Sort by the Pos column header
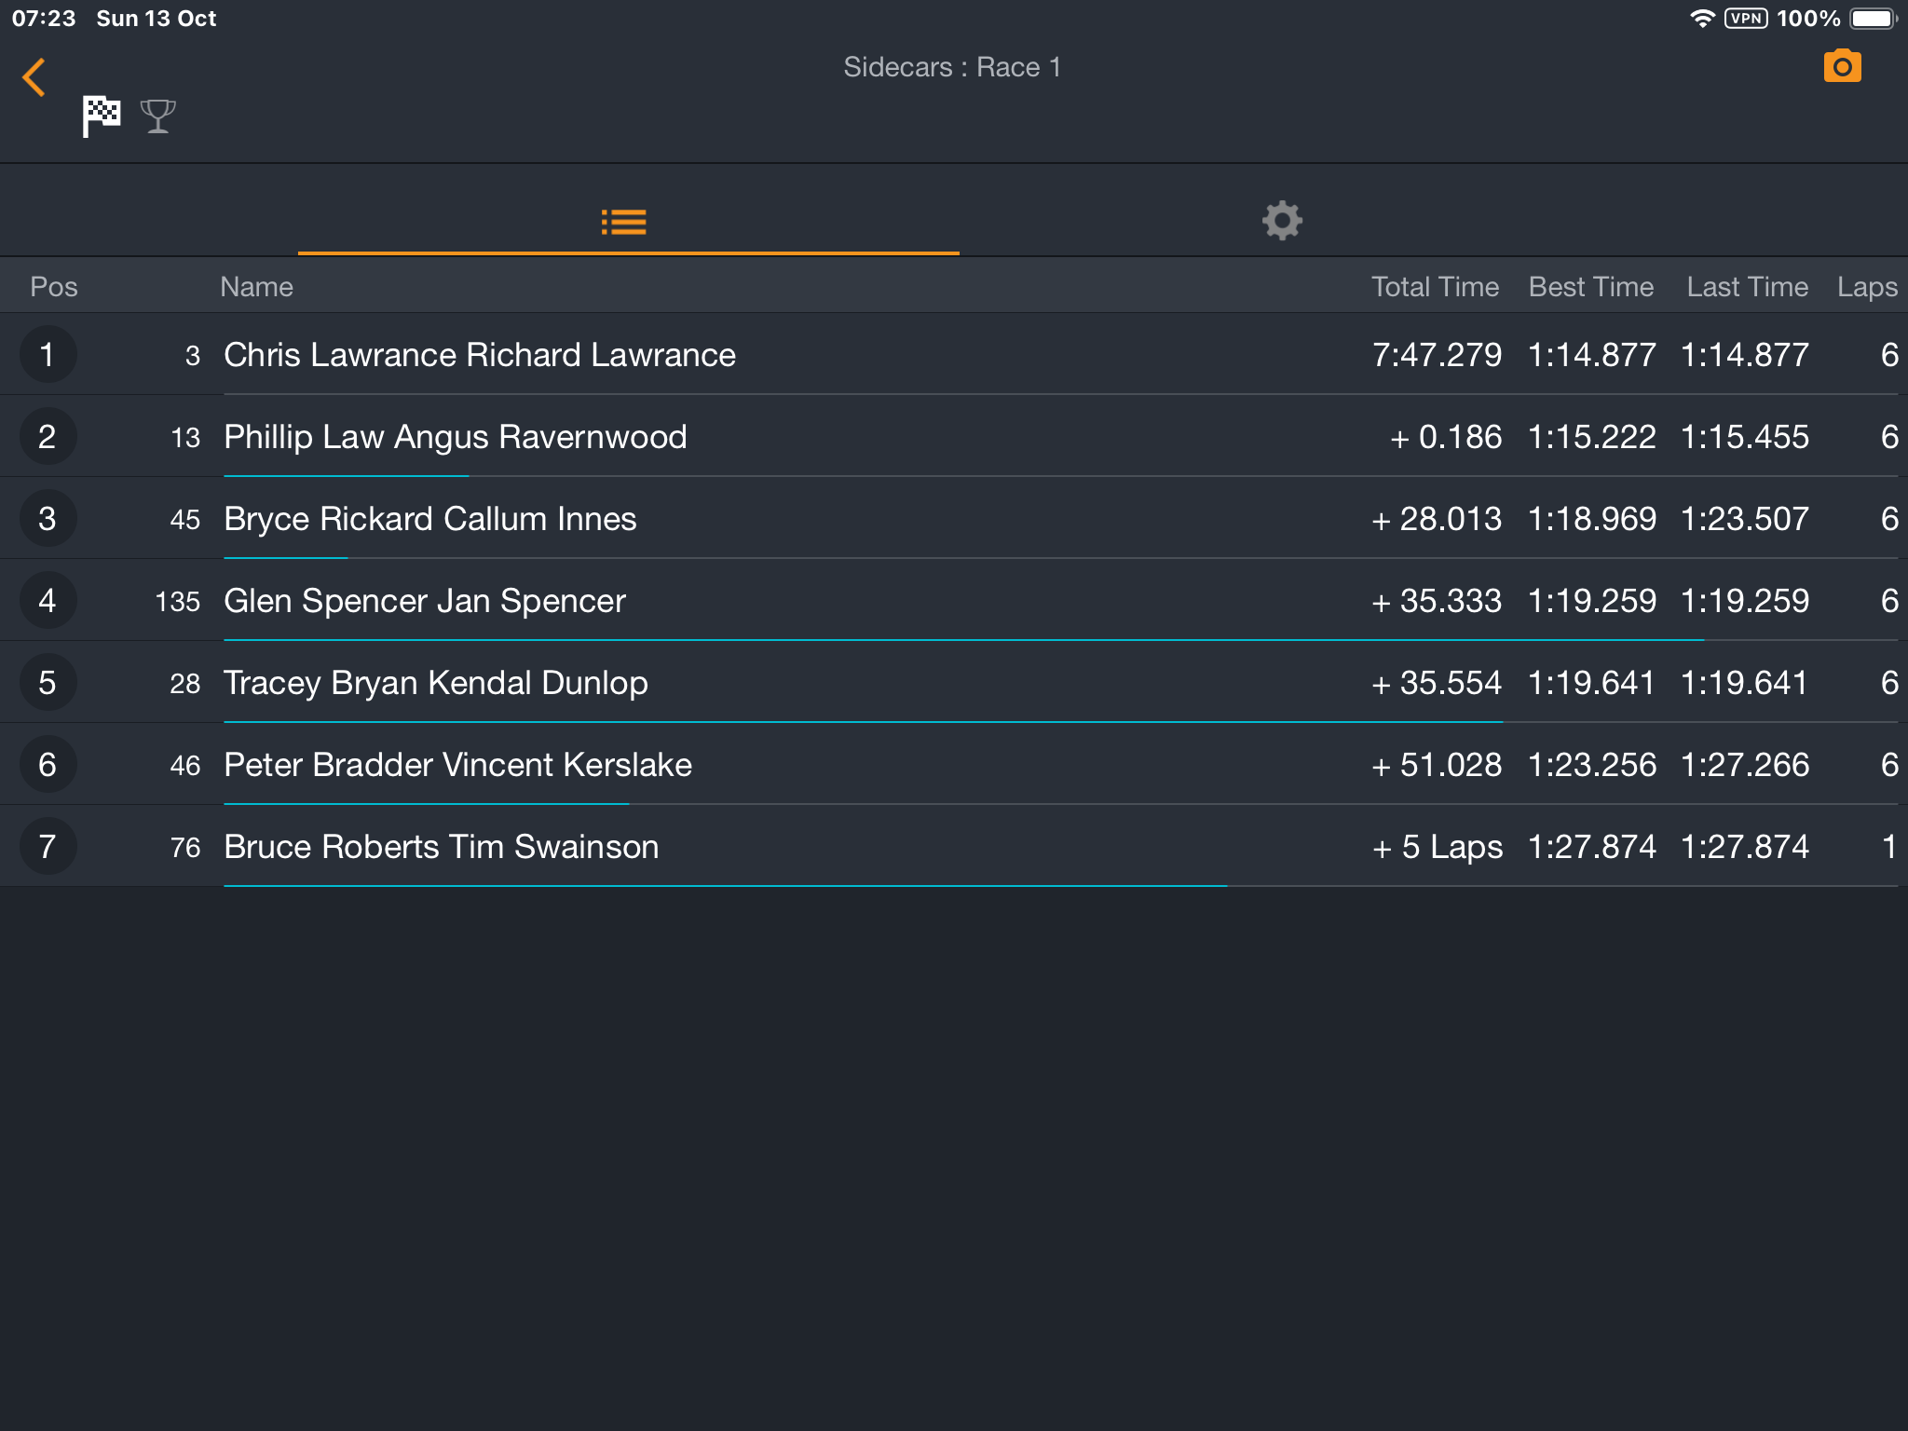1908x1431 pixels. (54, 287)
